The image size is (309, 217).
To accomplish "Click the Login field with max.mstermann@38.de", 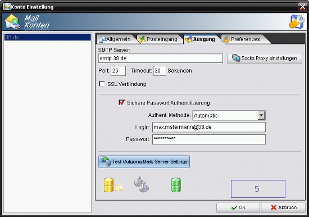I will click(209, 127).
